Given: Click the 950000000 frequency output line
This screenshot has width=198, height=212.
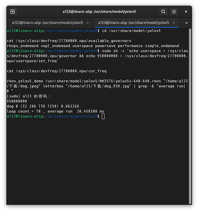Looking at the screenshot, I should pyautogui.click(x=17, y=101).
